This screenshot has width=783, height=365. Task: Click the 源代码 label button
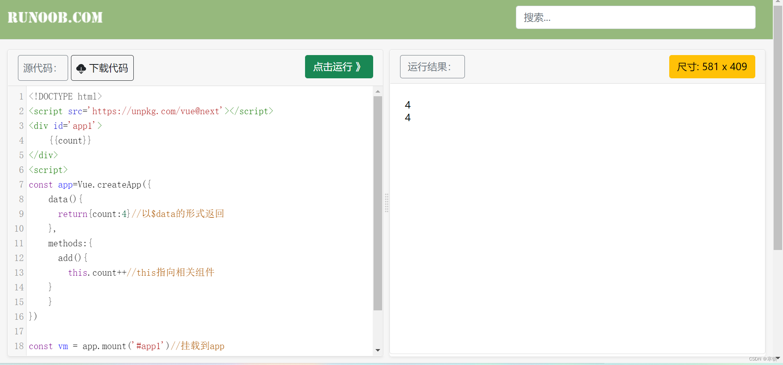(43, 68)
